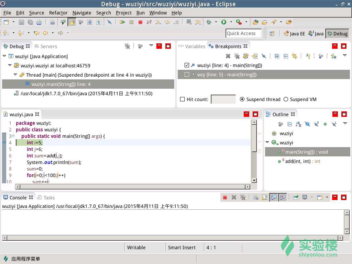The image size is (352, 264).
Task: Click the Drop to Frame icon
Action: (x=189, y=22)
